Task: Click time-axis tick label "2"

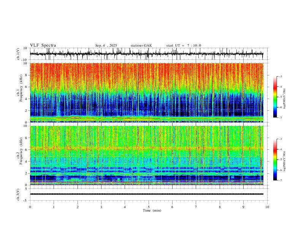Action: tap(78, 207)
